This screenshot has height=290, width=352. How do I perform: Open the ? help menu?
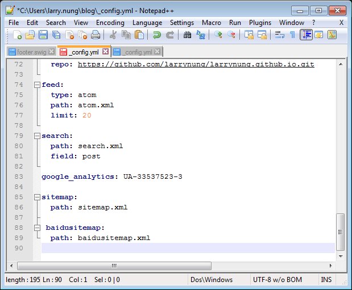pyautogui.click(x=313, y=23)
